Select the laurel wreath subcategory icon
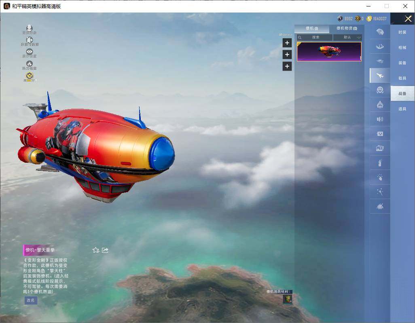The width and height of the screenshot is (415, 323). [x=380, y=47]
